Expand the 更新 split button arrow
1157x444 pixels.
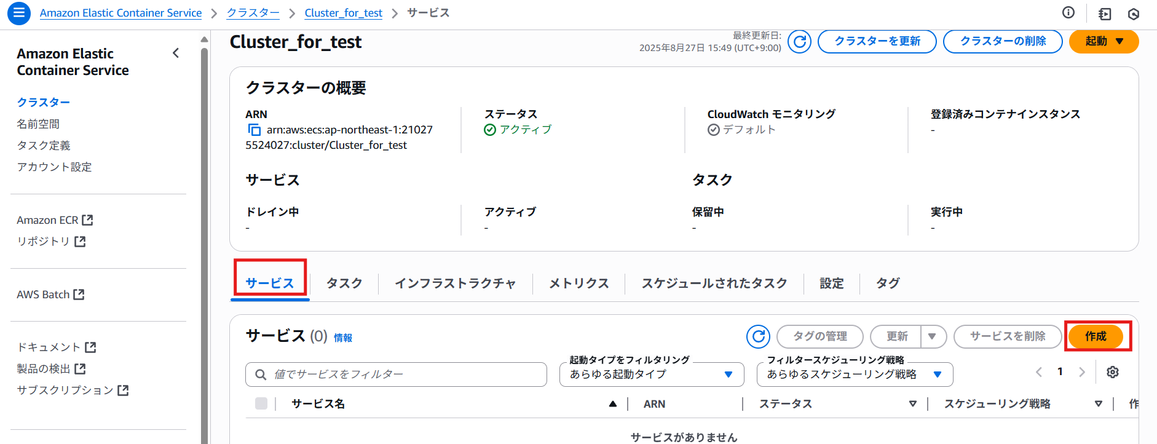click(x=933, y=336)
